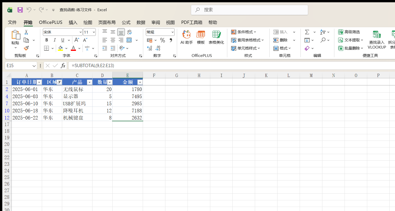Viewport: 395px width, 211px height.
Task: Toggle bold formatting
Action: [x=47, y=40]
